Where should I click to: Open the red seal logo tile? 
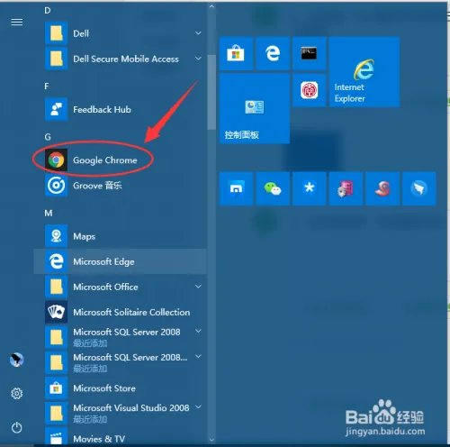[x=309, y=90]
